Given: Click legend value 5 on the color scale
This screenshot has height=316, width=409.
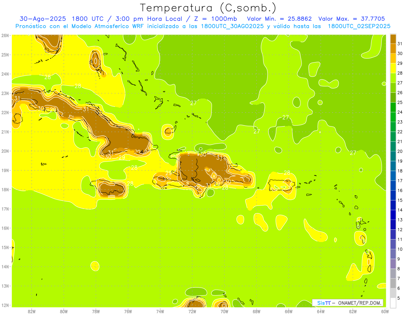Looking at the screenshot, I should [x=399, y=298].
